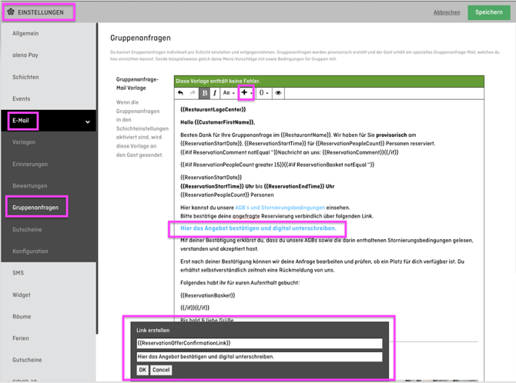Viewport: 516px width, 383px height.
Task: Click the Abbrechen link
Action: [x=447, y=12]
